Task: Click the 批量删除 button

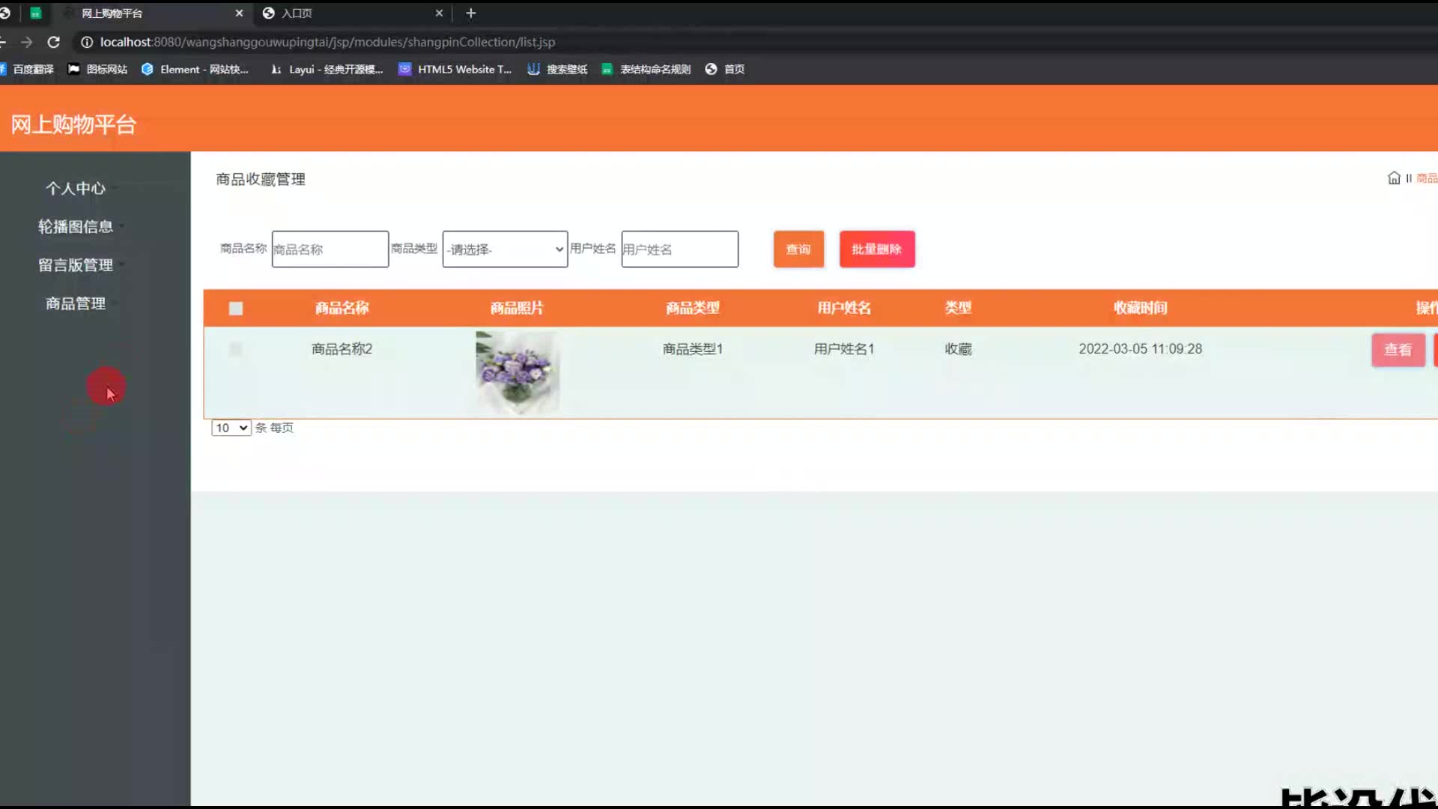Action: click(x=877, y=249)
